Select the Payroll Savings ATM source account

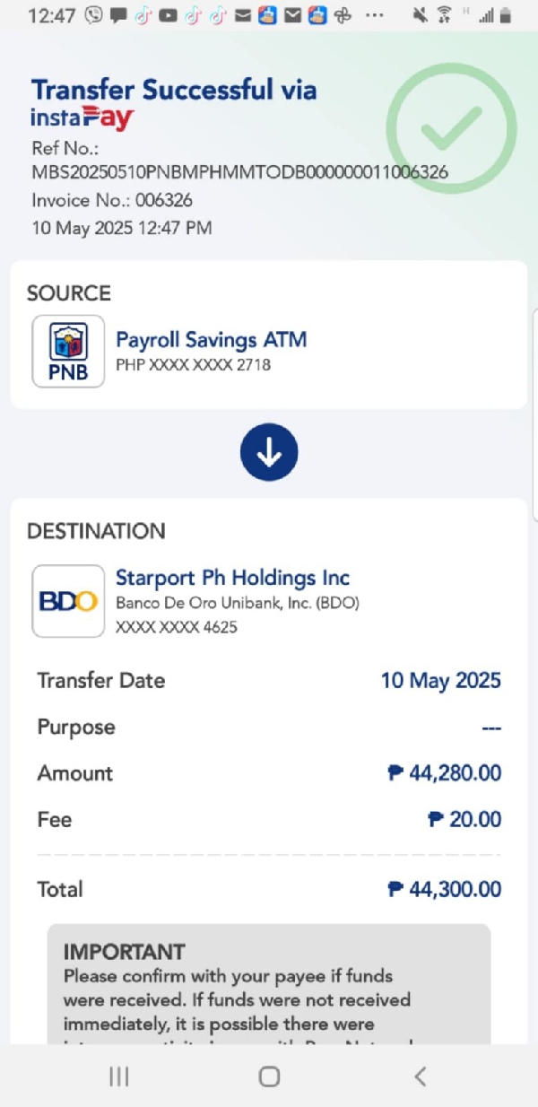(212, 340)
